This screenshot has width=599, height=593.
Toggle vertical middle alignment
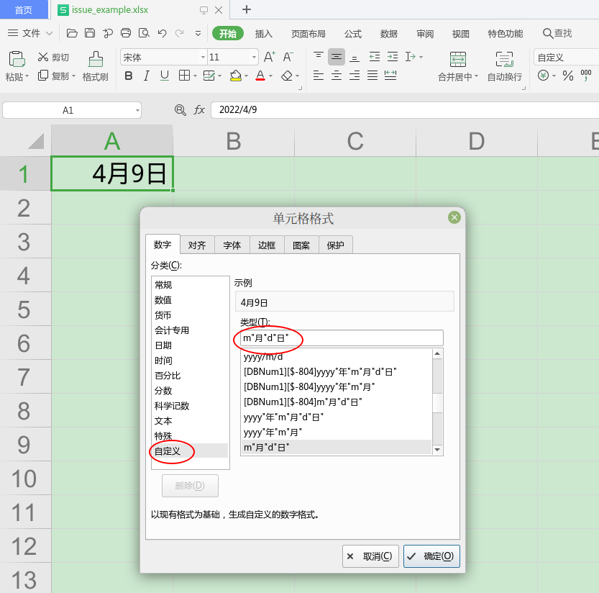pyautogui.click(x=337, y=57)
